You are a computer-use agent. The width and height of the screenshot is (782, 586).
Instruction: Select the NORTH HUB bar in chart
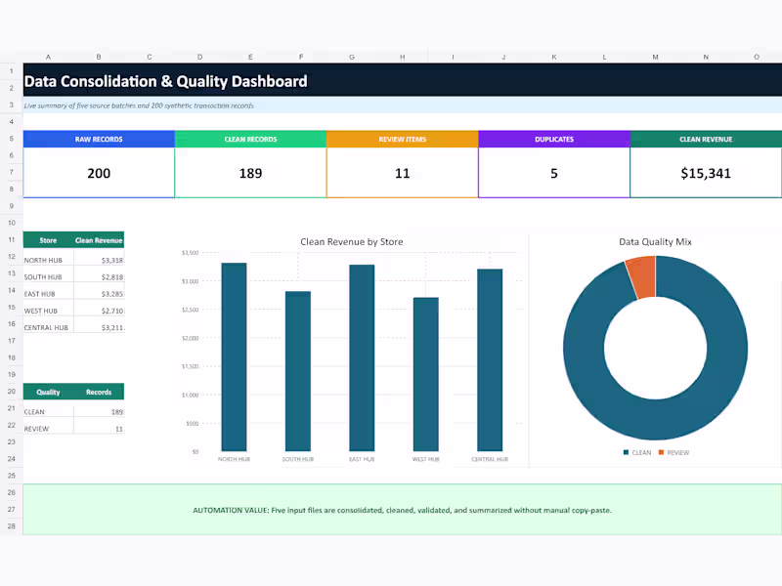click(x=234, y=356)
